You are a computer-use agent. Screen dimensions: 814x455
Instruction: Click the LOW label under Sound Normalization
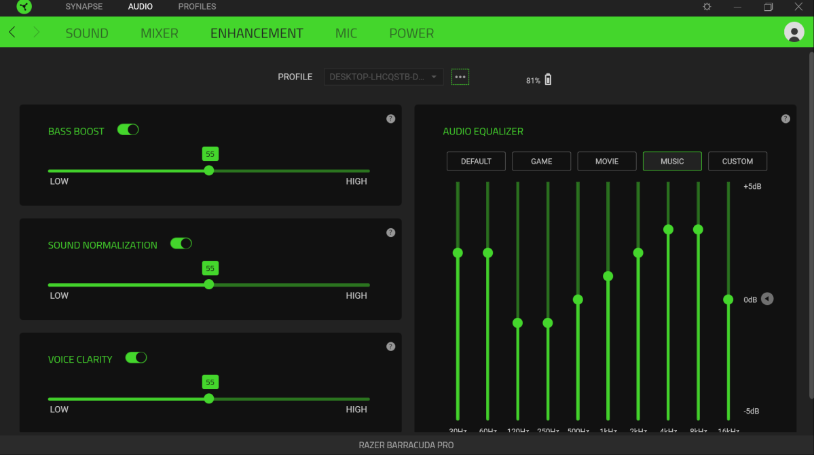coord(59,295)
